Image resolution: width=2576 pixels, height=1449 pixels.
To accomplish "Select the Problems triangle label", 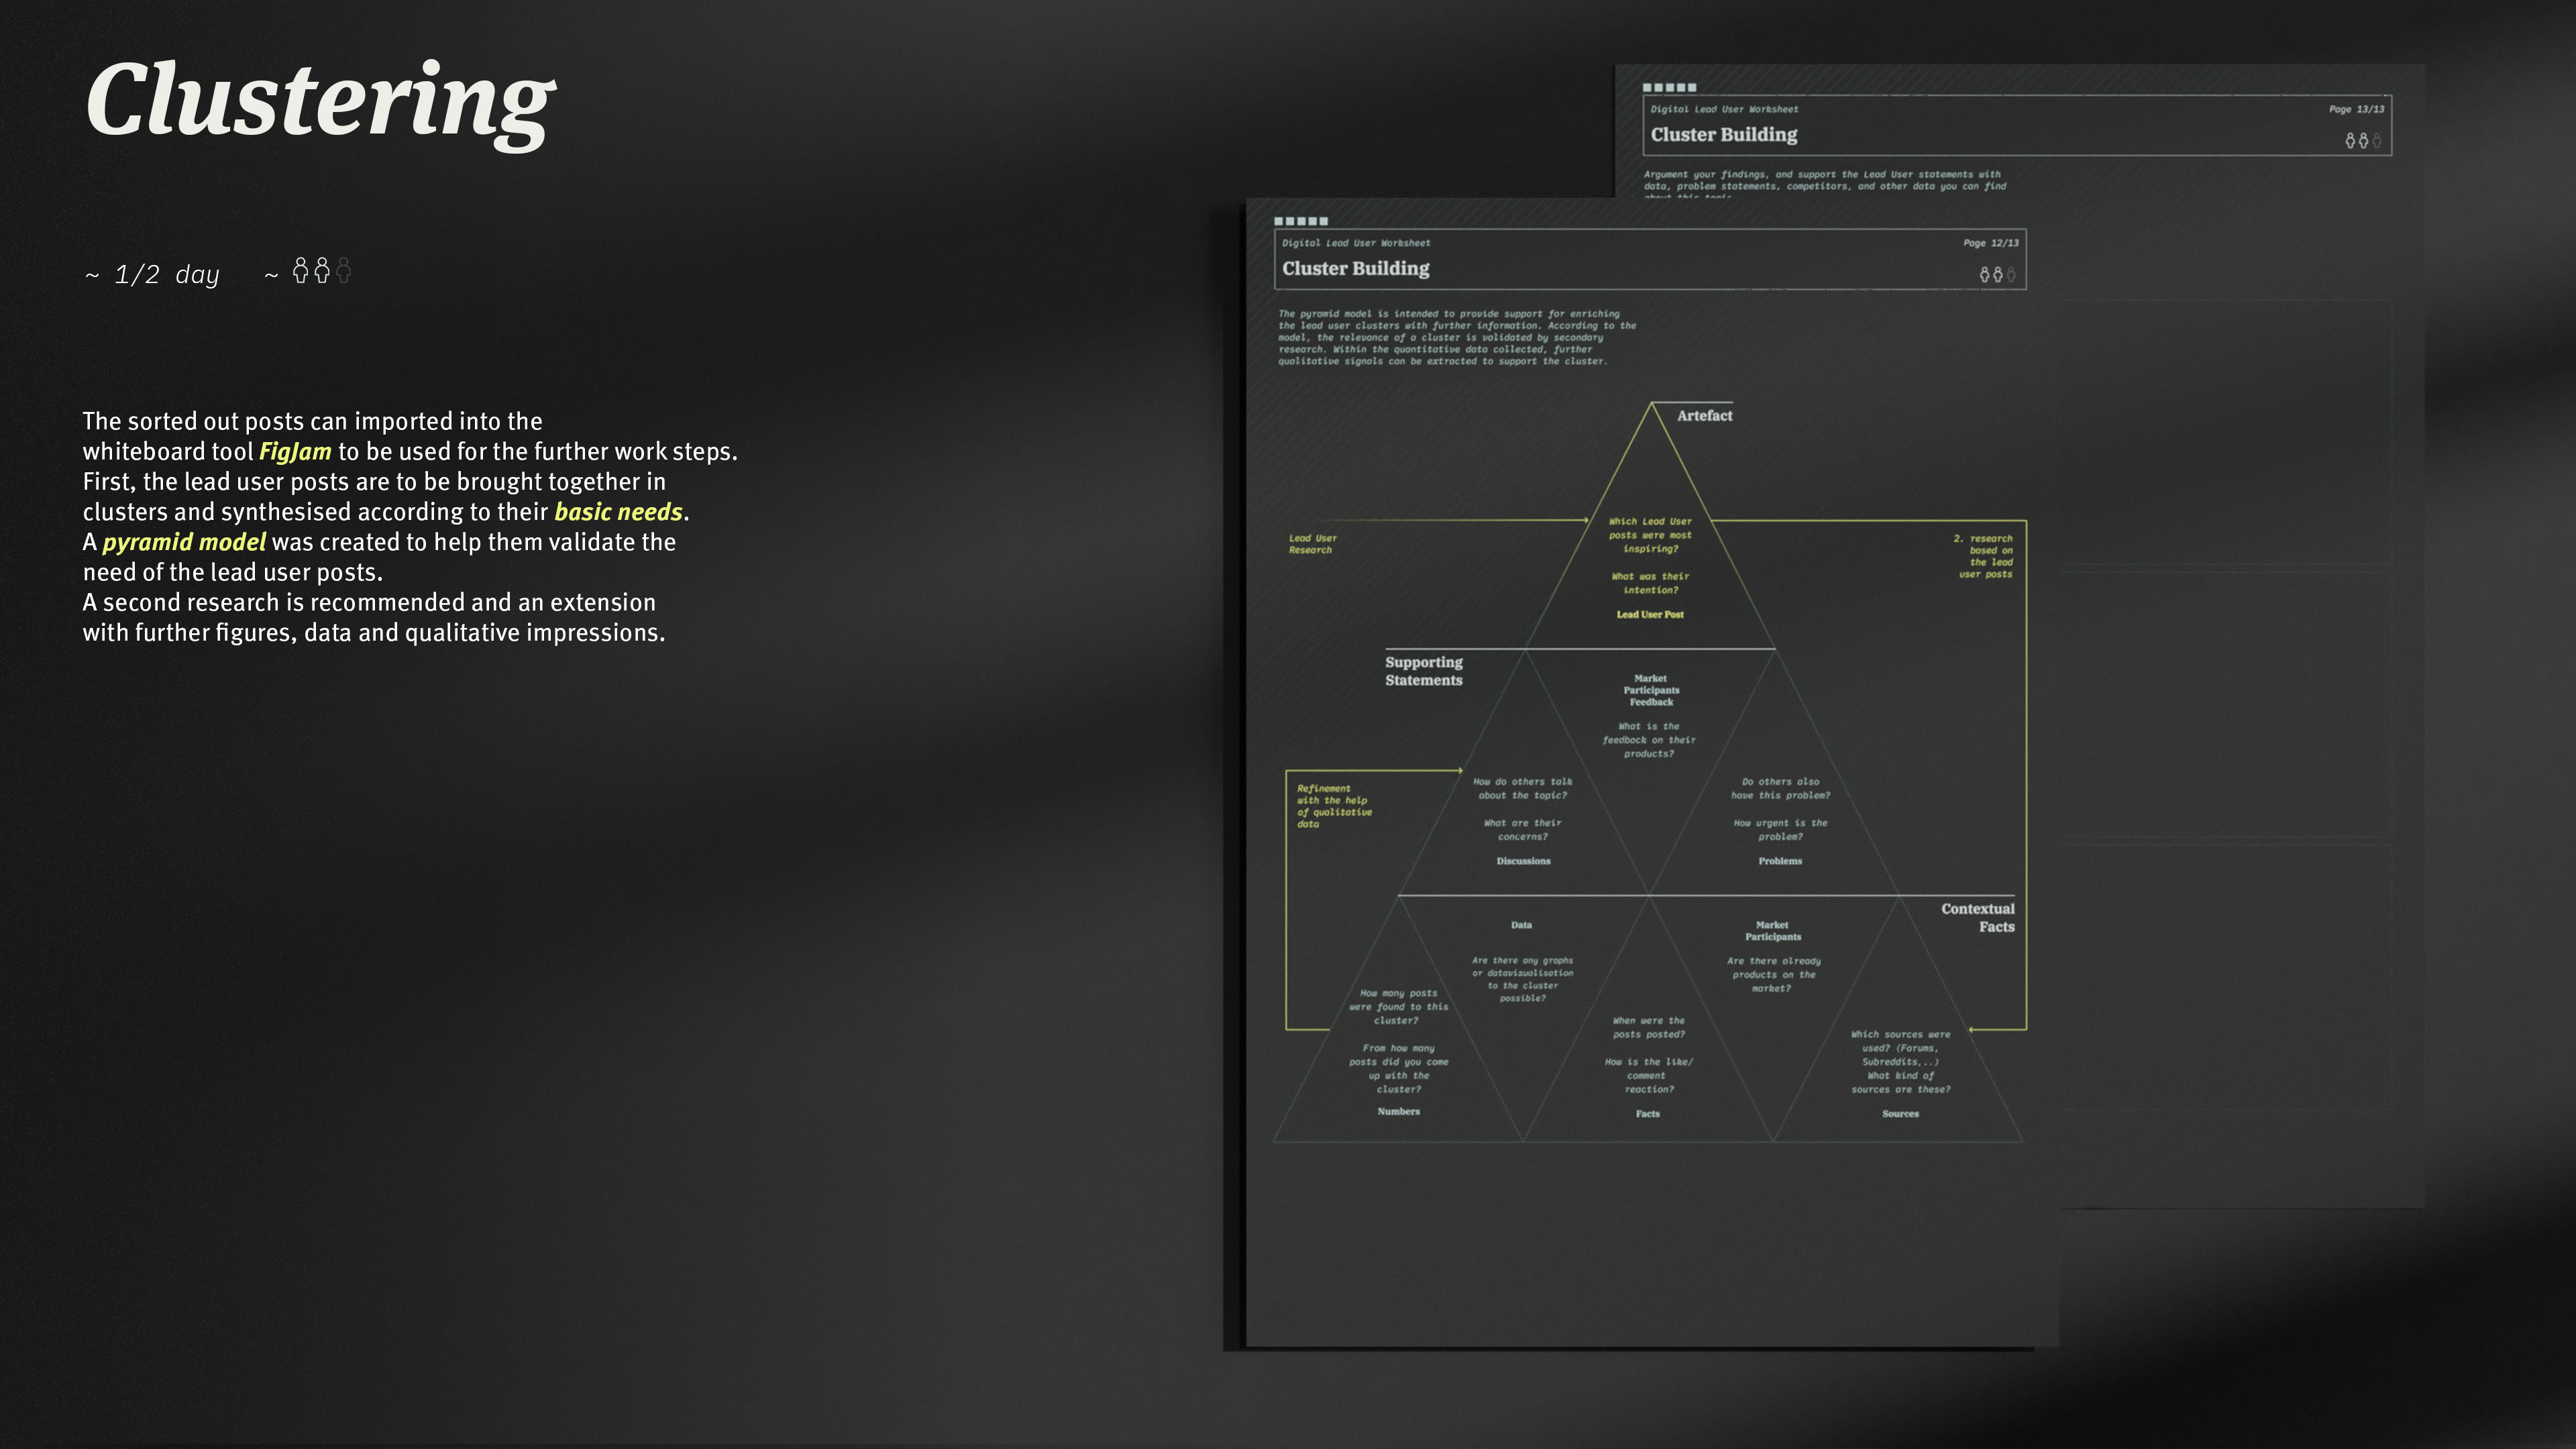I will pos(1780,861).
